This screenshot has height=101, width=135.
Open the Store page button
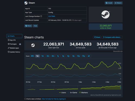[x=28, y=26]
